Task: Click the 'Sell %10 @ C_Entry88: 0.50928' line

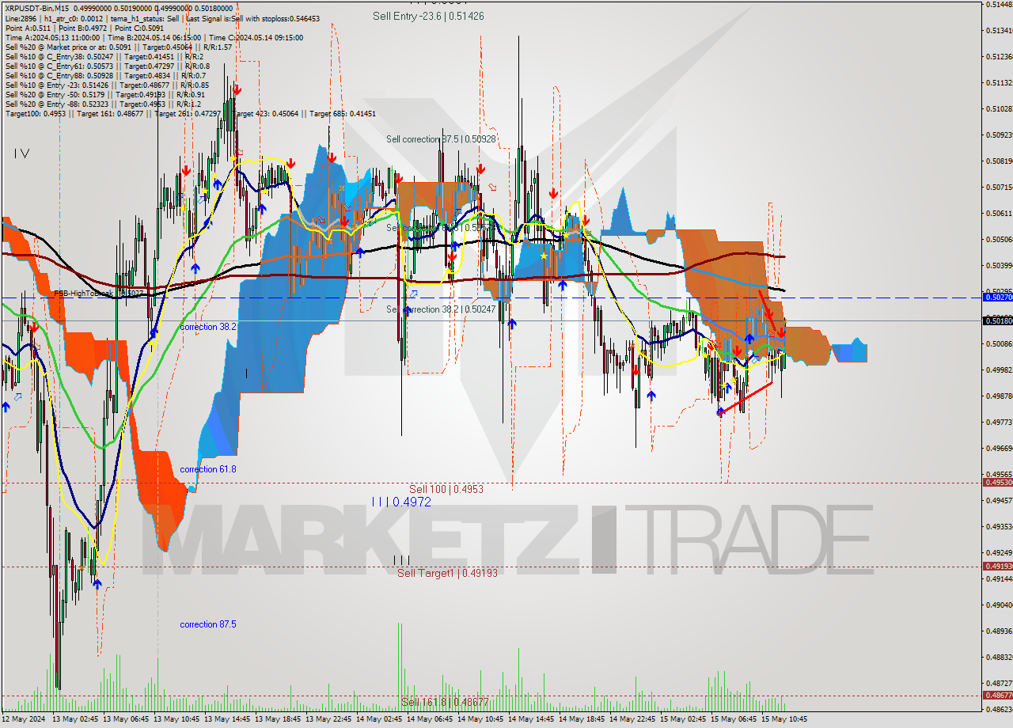Action: [x=105, y=75]
